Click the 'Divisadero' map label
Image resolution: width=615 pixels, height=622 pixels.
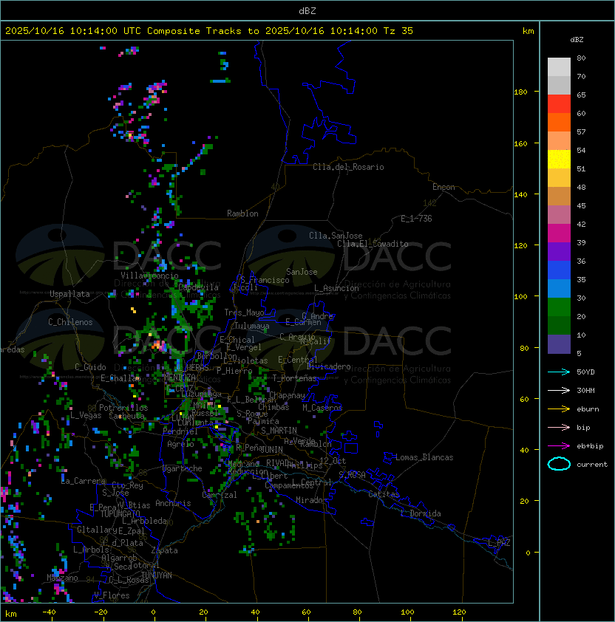click(329, 366)
